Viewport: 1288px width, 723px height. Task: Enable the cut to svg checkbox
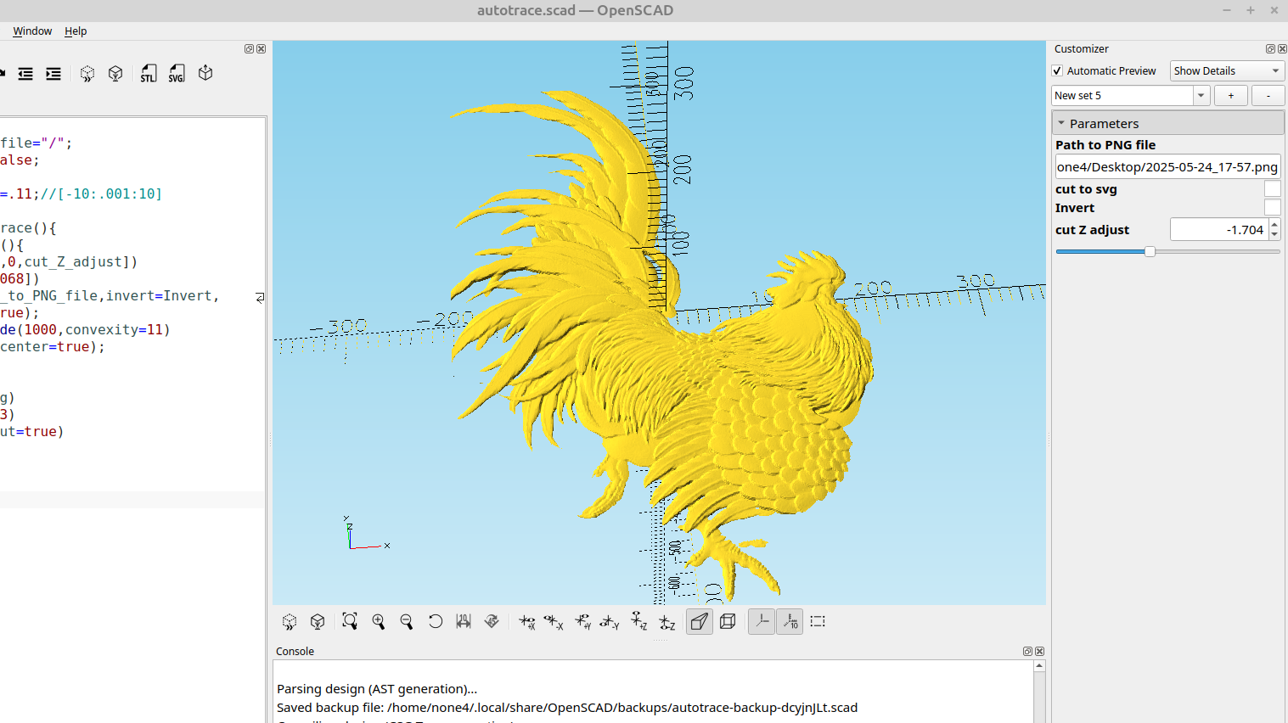pos(1272,188)
